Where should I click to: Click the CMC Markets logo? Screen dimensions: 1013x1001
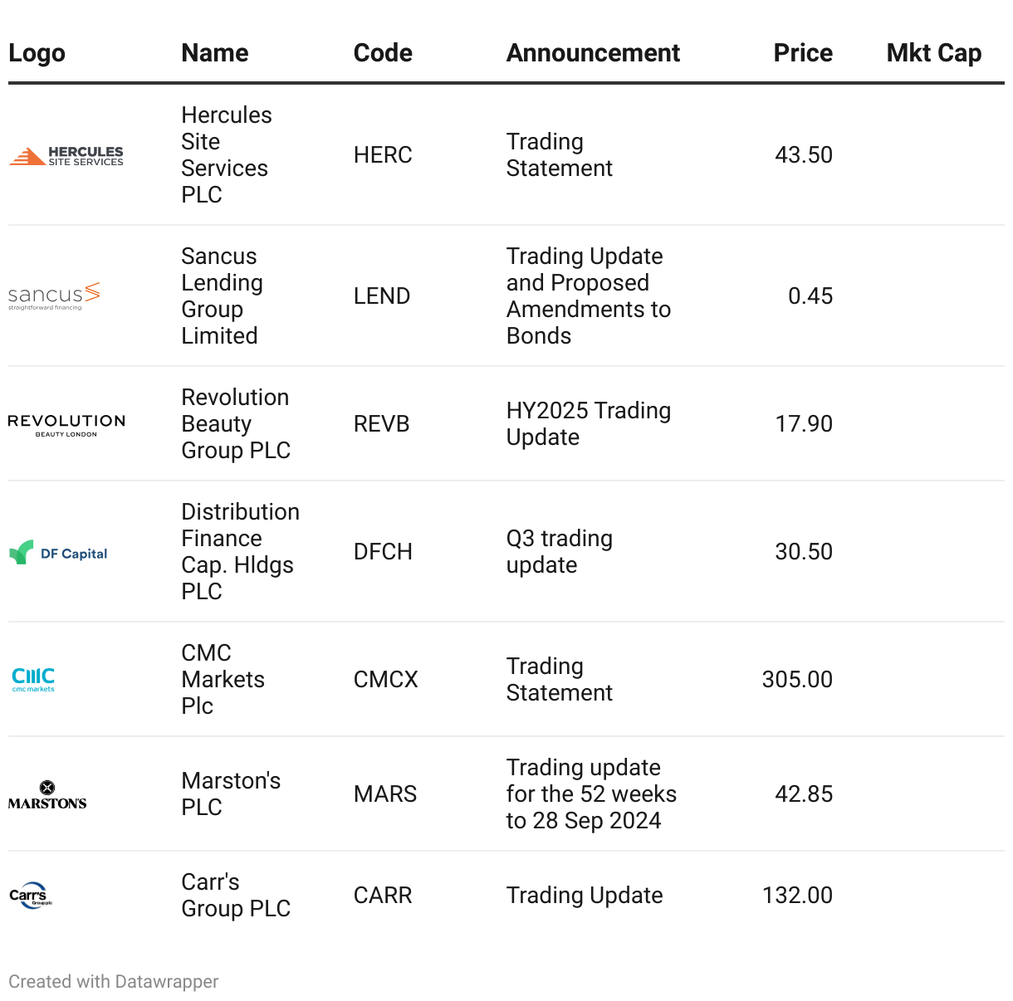click(33, 680)
